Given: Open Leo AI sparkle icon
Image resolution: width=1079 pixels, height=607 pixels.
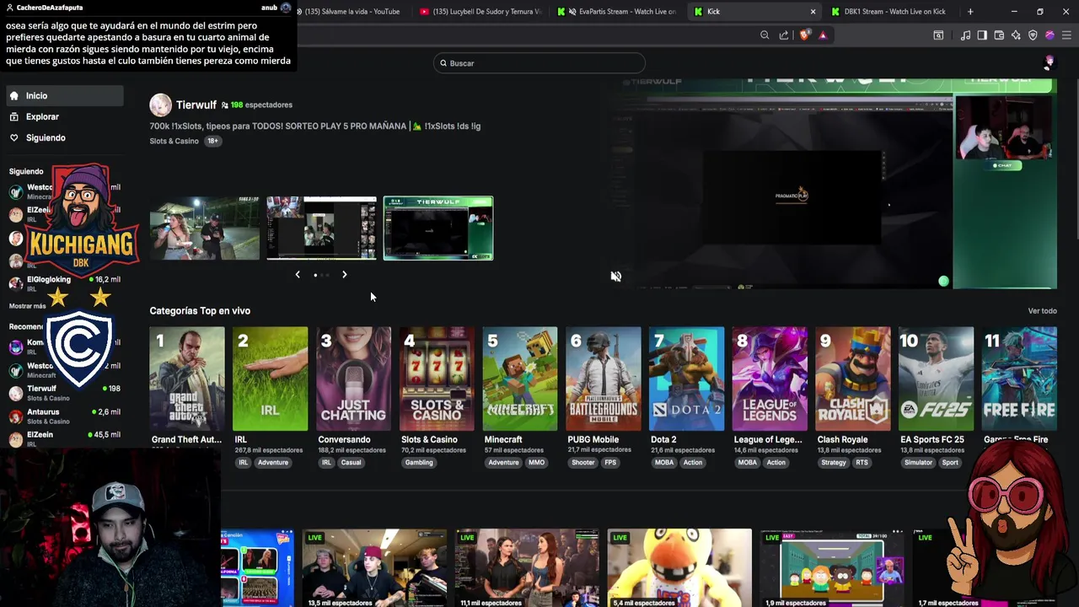Looking at the screenshot, I should [1016, 35].
